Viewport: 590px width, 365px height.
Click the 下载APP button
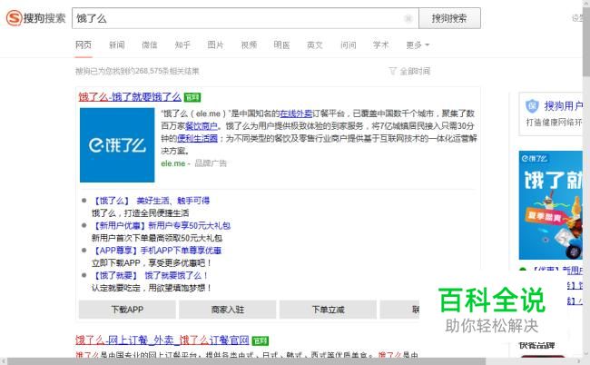tap(127, 310)
